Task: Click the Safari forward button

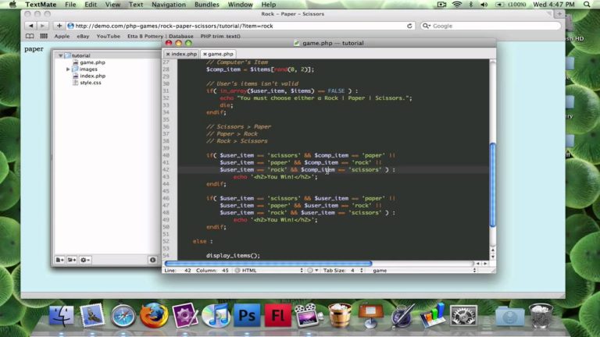Action: pyautogui.click(x=42, y=26)
